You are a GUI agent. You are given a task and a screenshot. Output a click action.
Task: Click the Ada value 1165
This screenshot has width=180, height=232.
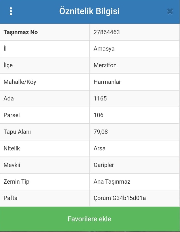coord(100,99)
